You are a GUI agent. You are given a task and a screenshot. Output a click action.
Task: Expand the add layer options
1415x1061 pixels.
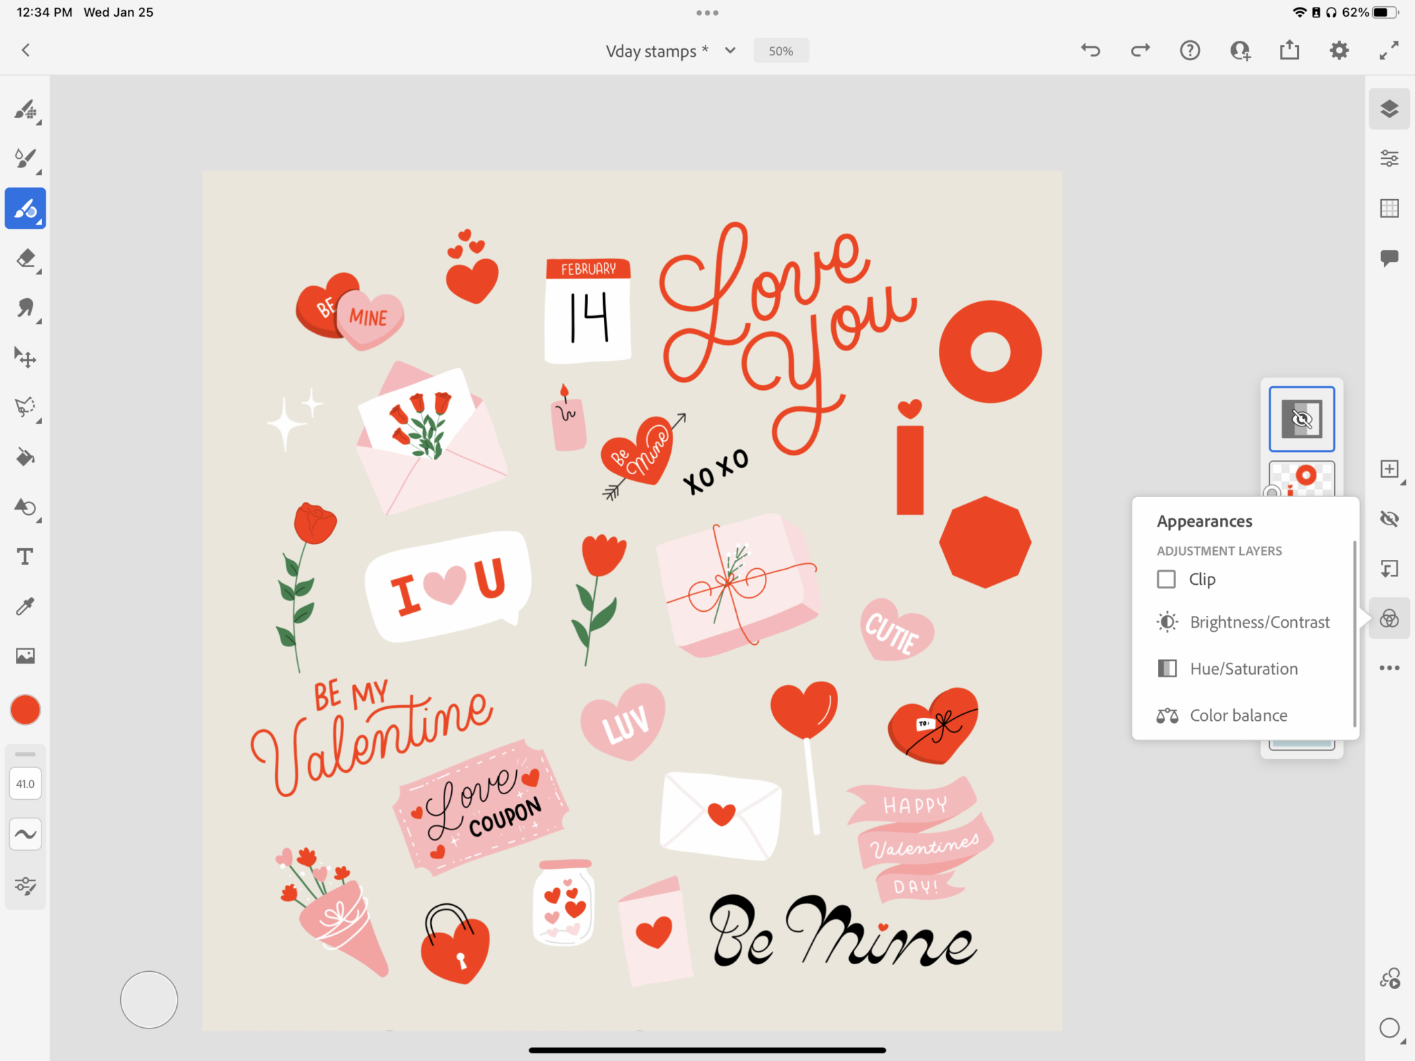(x=1389, y=469)
